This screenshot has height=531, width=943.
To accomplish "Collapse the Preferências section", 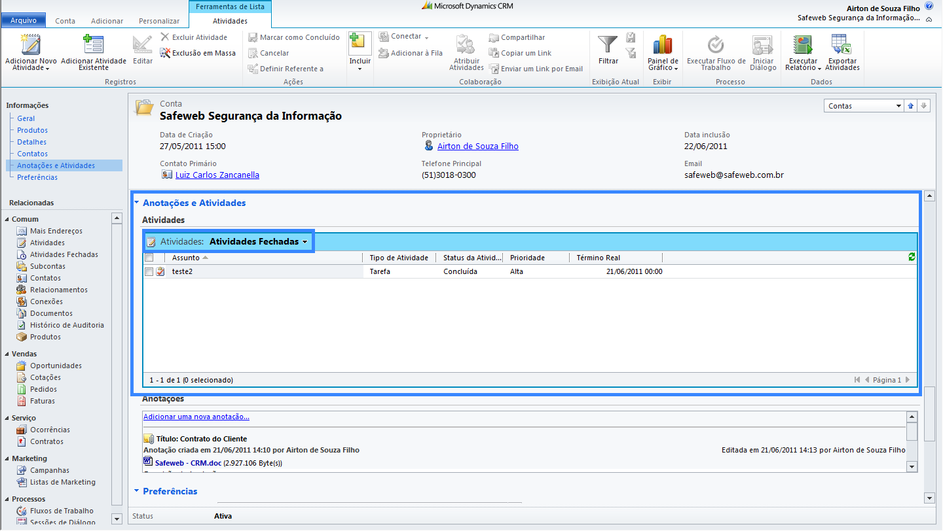I will pyautogui.click(x=136, y=490).
